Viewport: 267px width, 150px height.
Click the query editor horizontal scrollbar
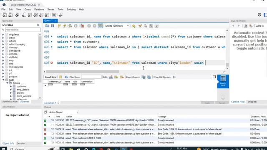click(x=83, y=72)
